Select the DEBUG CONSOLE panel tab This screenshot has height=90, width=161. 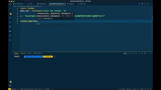[x=37, y=53]
